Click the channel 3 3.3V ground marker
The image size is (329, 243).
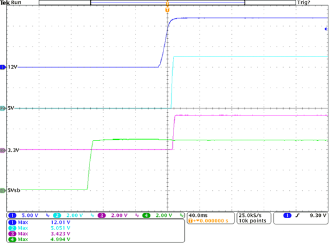click(3, 150)
